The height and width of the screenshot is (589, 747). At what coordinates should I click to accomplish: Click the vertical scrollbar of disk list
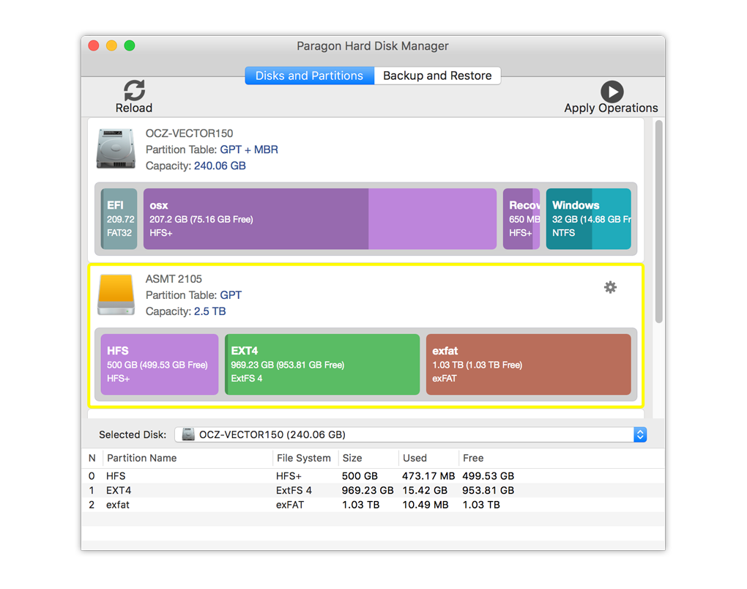pyautogui.click(x=658, y=220)
